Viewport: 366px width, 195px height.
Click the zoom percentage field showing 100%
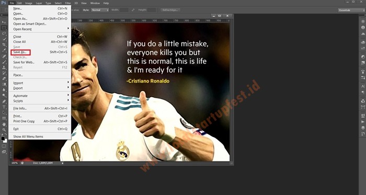coord(15,163)
